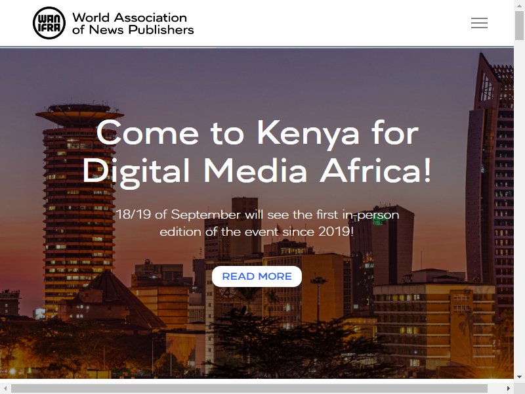Screen dimensions: 525x394
Task: Click the scroll left arrow
Action: click(5, 388)
